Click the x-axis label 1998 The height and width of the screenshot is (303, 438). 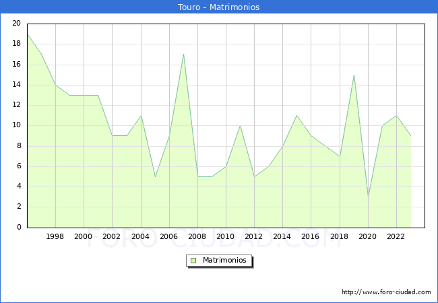(x=55, y=236)
